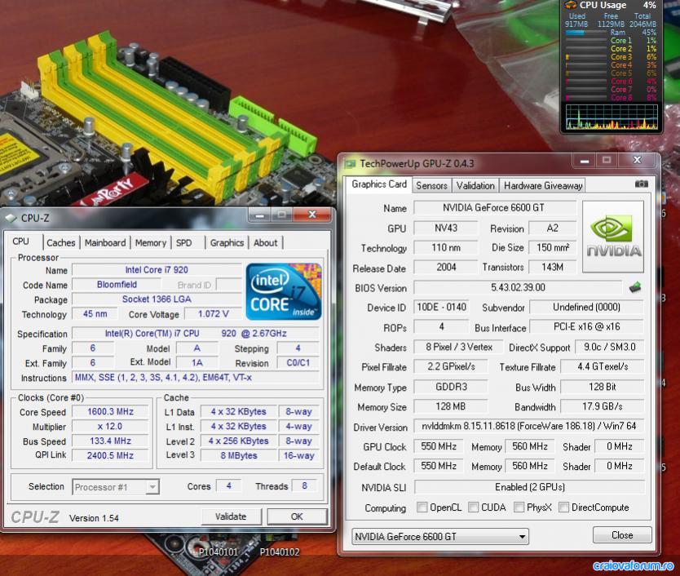The width and height of the screenshot is (680, 576).
Task: Click the Core 8 usage bar in gadget
Action: pos(586,98)
